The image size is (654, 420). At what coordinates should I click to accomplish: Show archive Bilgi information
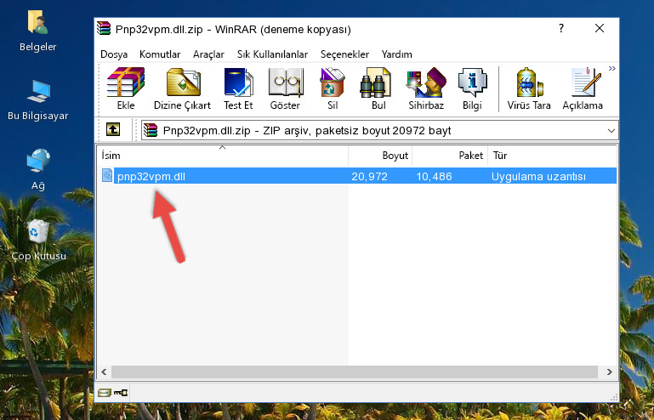[x=472, y=88]
